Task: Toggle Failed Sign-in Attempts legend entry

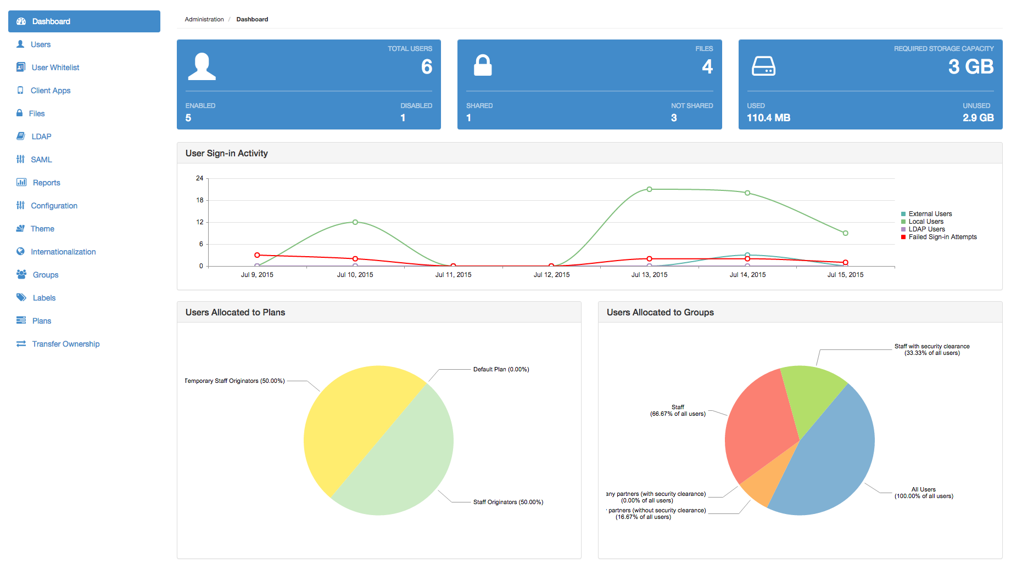Action: point(942,237)
